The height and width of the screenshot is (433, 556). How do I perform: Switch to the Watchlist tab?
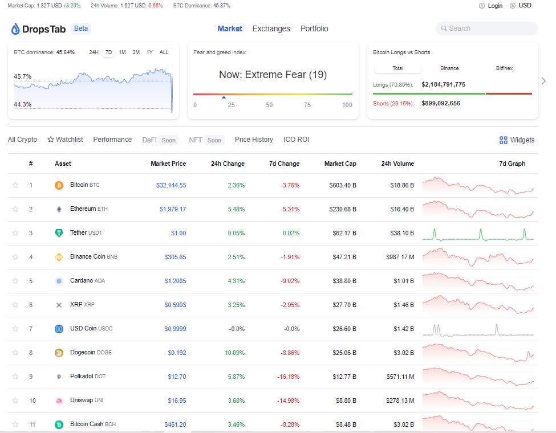pyautogui.click(x=65, y=140)
